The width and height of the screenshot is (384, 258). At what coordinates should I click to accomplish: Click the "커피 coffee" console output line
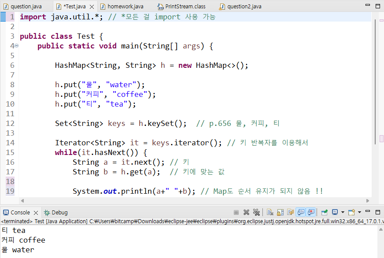coord(23,240)
